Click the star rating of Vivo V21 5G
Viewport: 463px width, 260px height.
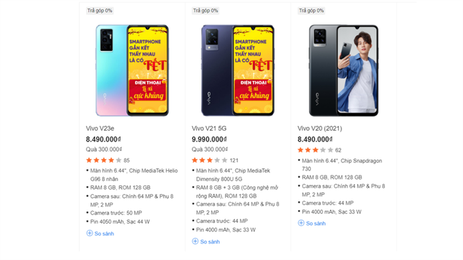coord(210,160)
